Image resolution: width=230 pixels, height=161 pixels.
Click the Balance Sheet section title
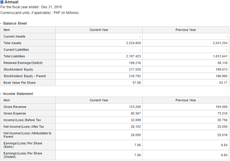click(15, 23)
